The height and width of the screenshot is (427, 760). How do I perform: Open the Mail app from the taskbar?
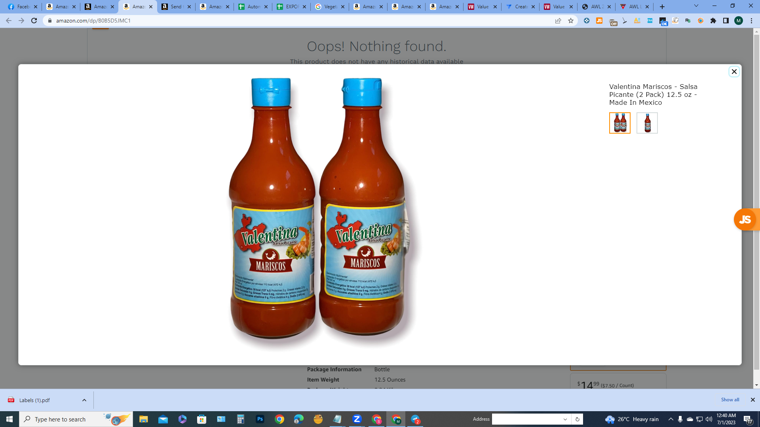tap(163, 419)
